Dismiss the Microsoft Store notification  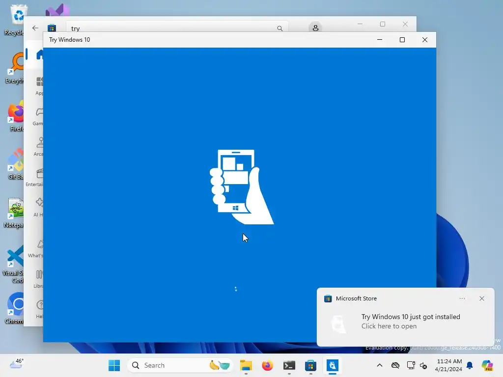pyautogui.click(x=481, y=298)
